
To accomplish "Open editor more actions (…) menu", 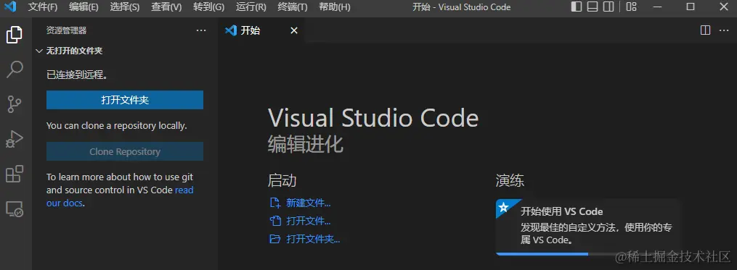I will tap(723, 30).
